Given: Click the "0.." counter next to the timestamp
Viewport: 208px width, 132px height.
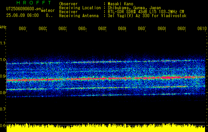Looking at the screenshot, I should [x=49, y=16].
